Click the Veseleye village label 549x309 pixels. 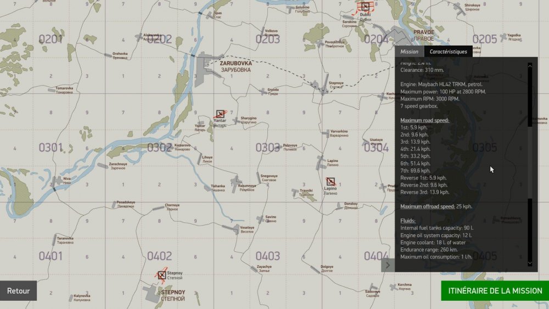point(247,229)
